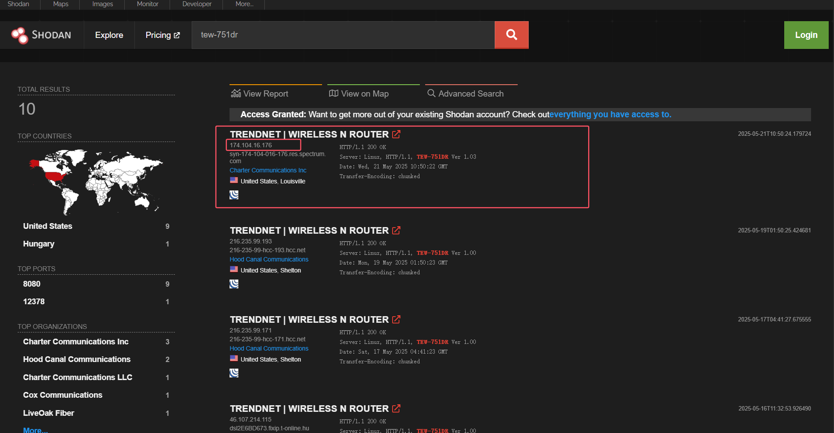Open first TRENDNET WIRELESS N ROUTER title
Viewport: 834px width, 433px height.
tap(309, 134)
